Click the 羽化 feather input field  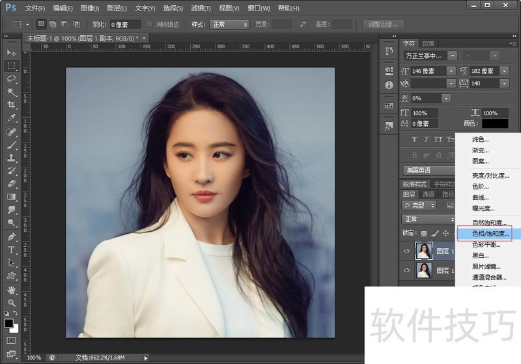pos(126,25)
